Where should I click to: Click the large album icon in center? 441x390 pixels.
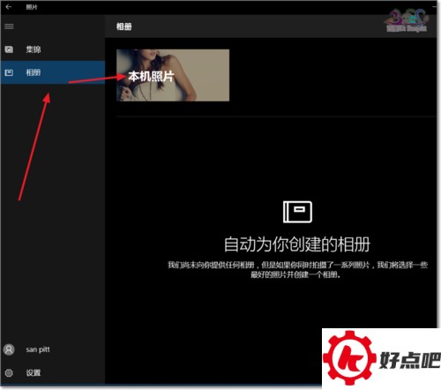pyautogui.click(x=297, y=212)
